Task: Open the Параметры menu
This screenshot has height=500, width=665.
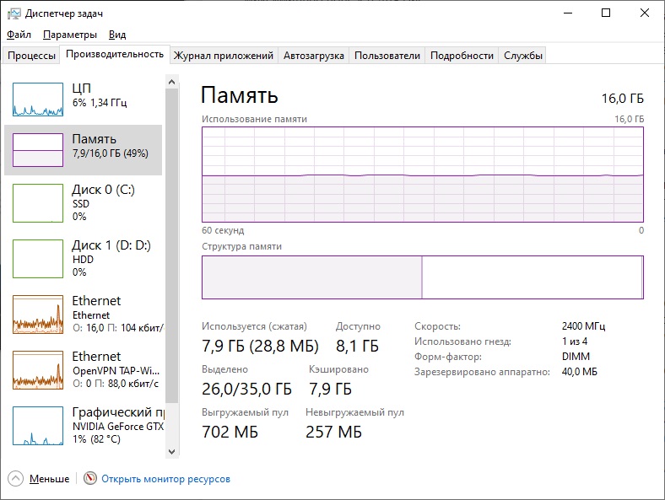Action: tap(70, 35)
